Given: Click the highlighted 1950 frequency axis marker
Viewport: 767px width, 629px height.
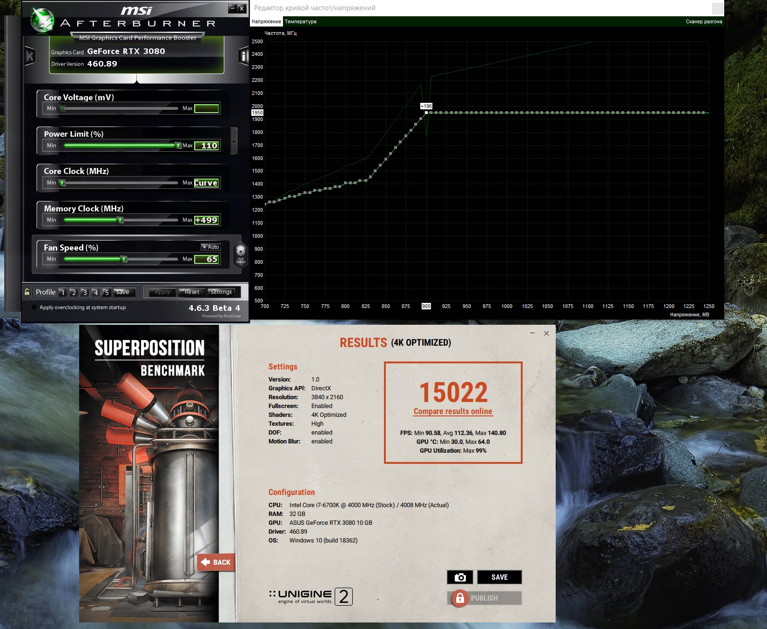Looking at the screenshot, I should (257, 113).
